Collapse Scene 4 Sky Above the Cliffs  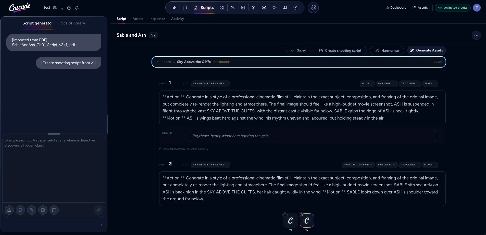[157, 62]
